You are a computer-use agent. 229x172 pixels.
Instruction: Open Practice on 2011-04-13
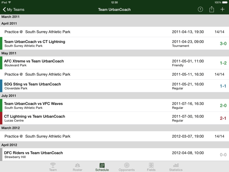(114, 32)
